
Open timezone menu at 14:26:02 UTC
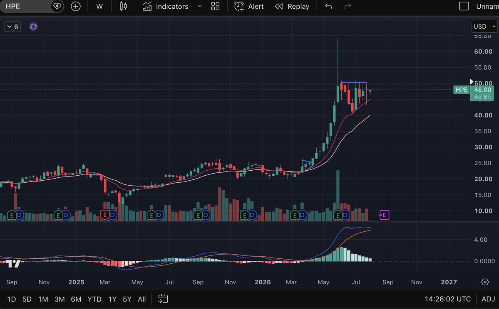pyautogui.click(x=447, y=299)
